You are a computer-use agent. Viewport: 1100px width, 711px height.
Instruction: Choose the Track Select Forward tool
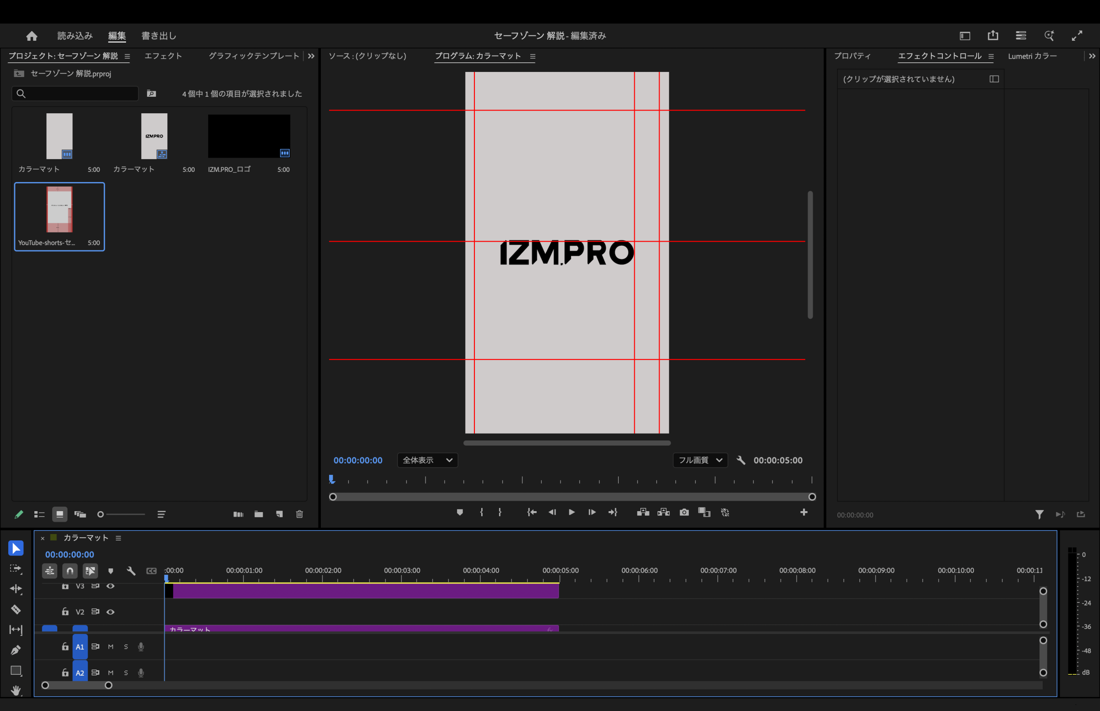16,569
